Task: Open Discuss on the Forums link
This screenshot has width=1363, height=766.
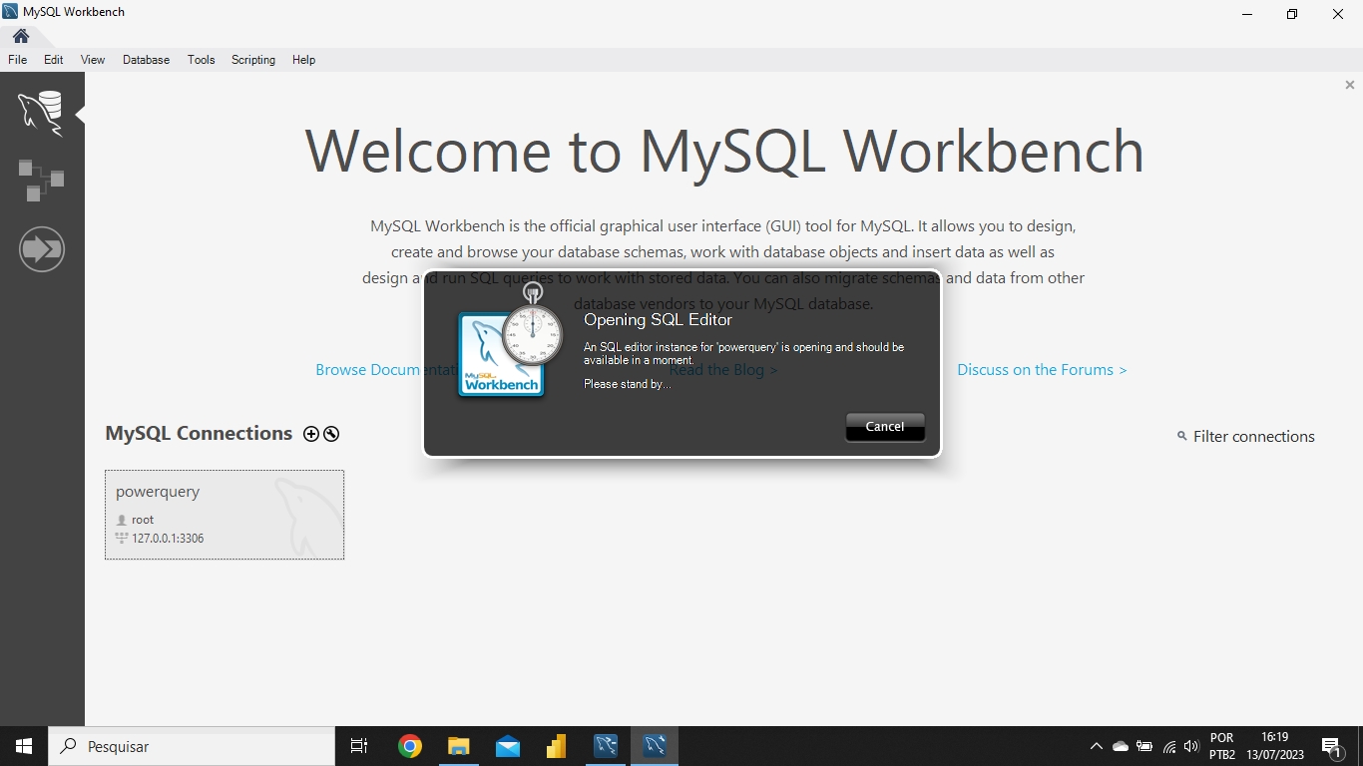Action: [1042, 370]
